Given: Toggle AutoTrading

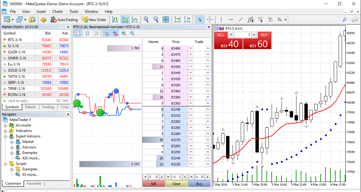Looking at the screenshot, I should [64, 20].
